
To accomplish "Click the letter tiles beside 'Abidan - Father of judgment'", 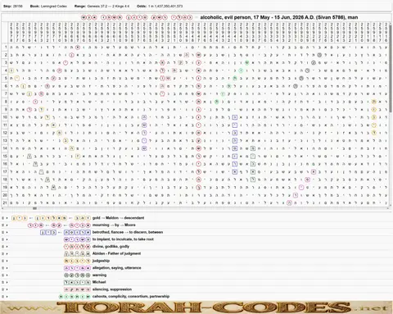I will pyautogui.click(x=77, y=253).
